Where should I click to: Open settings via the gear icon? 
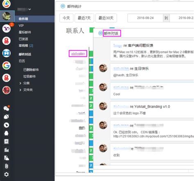coord(7,174)
